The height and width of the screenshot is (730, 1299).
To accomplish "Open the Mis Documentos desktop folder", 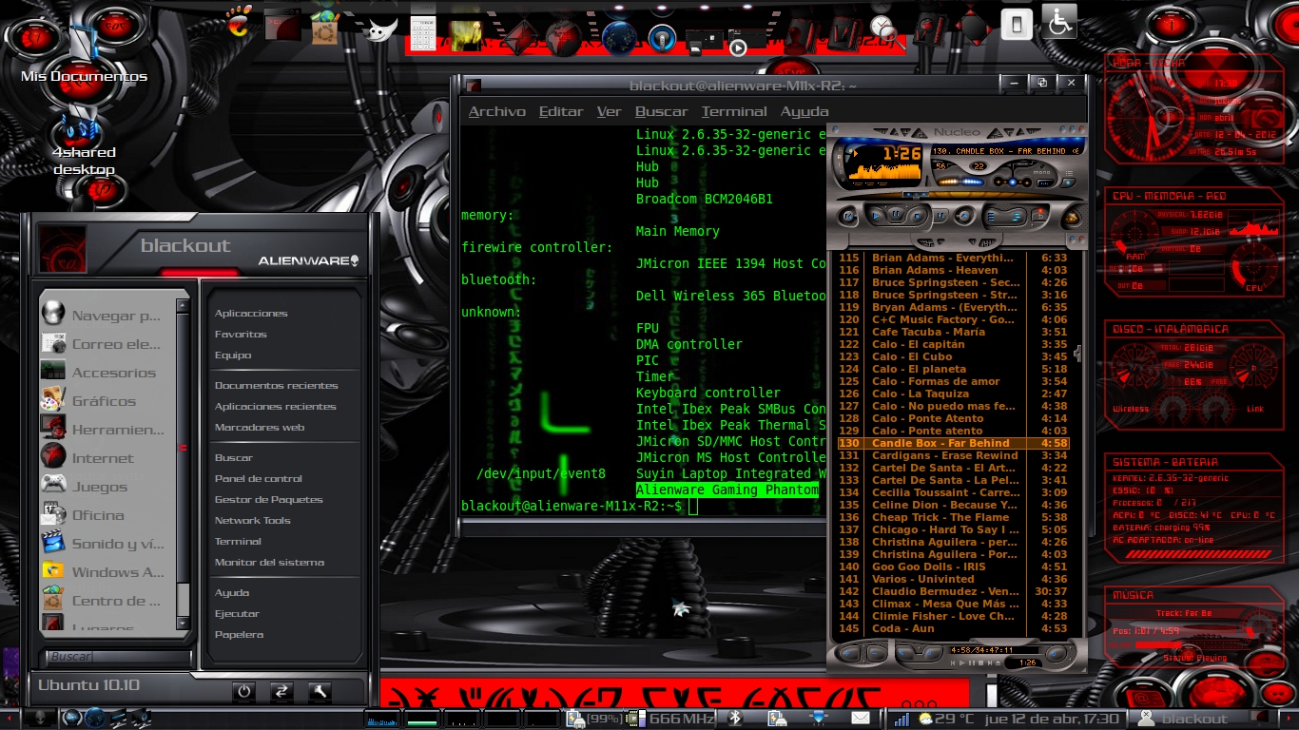I will point(85,52).
